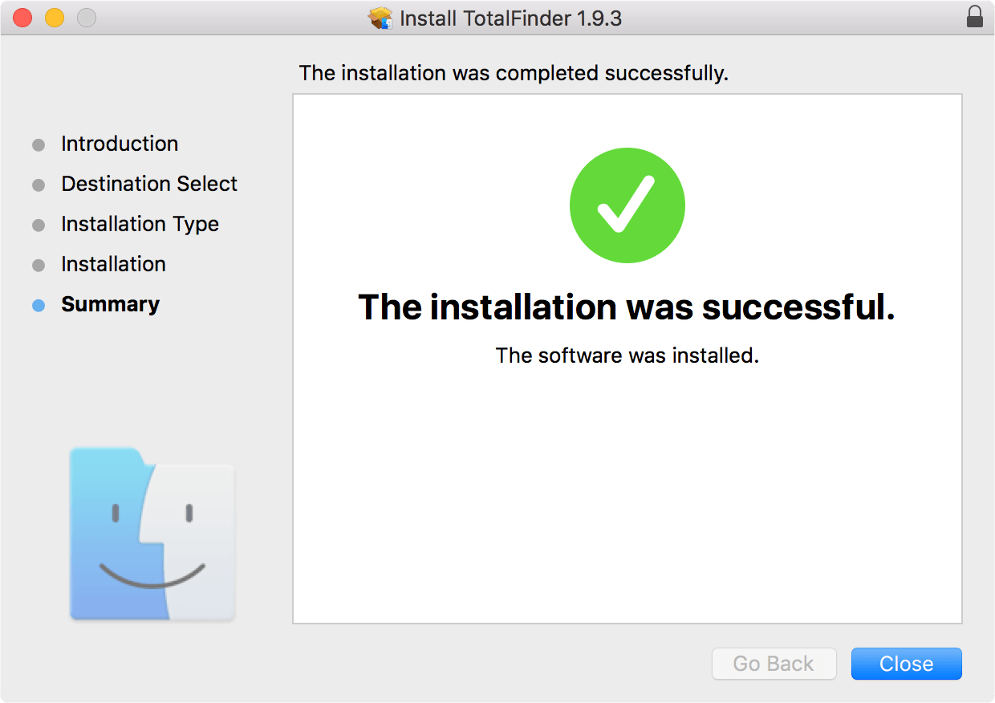995x703 pixels.
Task: Click the bold Summary step label
Action: (110, 304)
